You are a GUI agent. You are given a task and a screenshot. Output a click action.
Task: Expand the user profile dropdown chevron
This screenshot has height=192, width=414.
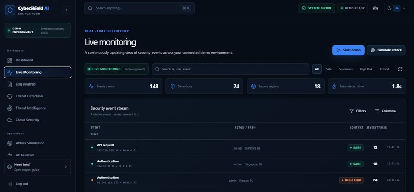pyautogui.click(x=404, y=8)
